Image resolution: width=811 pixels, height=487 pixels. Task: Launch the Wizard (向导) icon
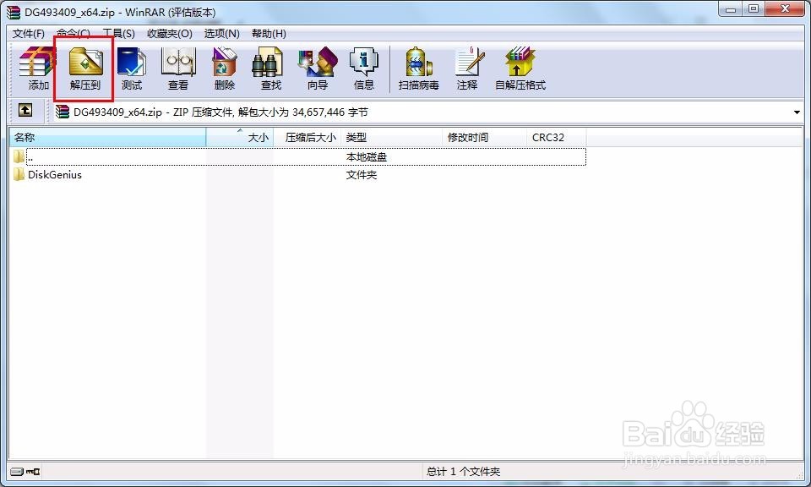(317, 68)
